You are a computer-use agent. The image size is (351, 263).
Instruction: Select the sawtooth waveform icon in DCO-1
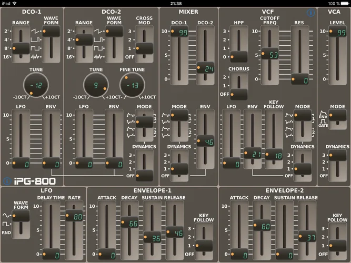coord(35,31)
